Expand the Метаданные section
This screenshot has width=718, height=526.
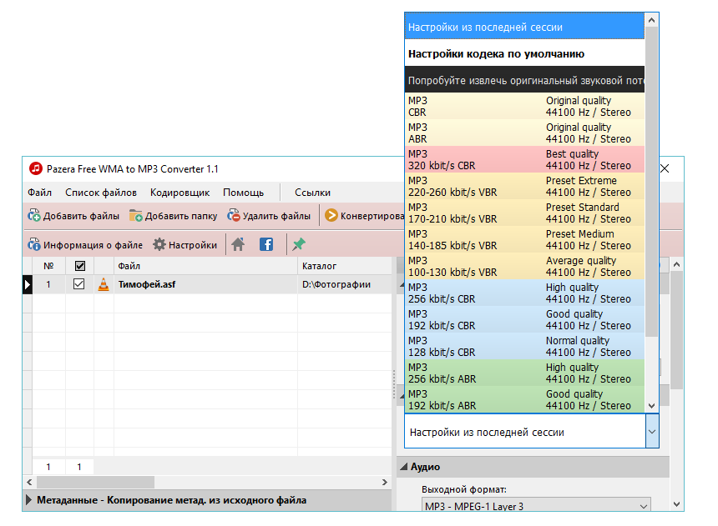[x=27, y=500]
